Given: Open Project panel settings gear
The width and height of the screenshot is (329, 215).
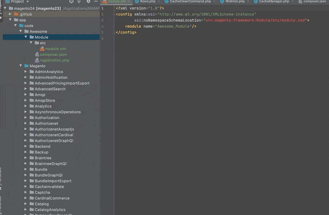Looking at the screenshot, I should click(88, 1).
